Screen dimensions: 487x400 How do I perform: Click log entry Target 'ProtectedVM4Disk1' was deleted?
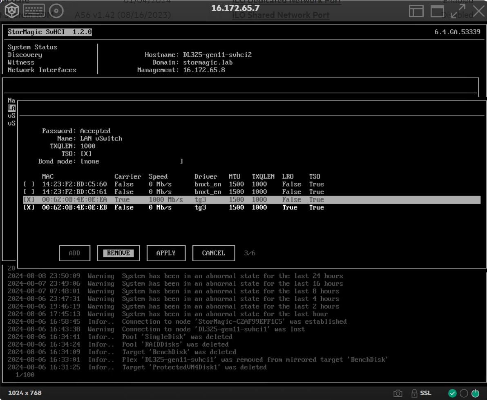click(137, 367)
